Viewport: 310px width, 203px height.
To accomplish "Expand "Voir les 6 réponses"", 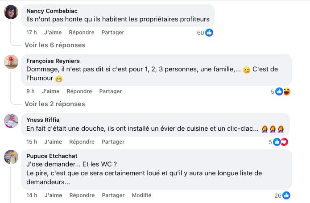I will coord(55,45).
